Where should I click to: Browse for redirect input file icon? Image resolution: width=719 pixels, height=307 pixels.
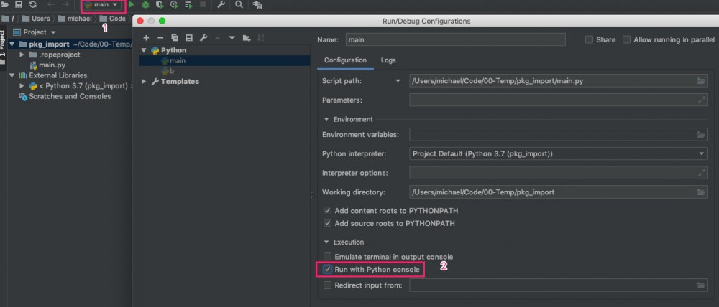[x=700, y=285]
